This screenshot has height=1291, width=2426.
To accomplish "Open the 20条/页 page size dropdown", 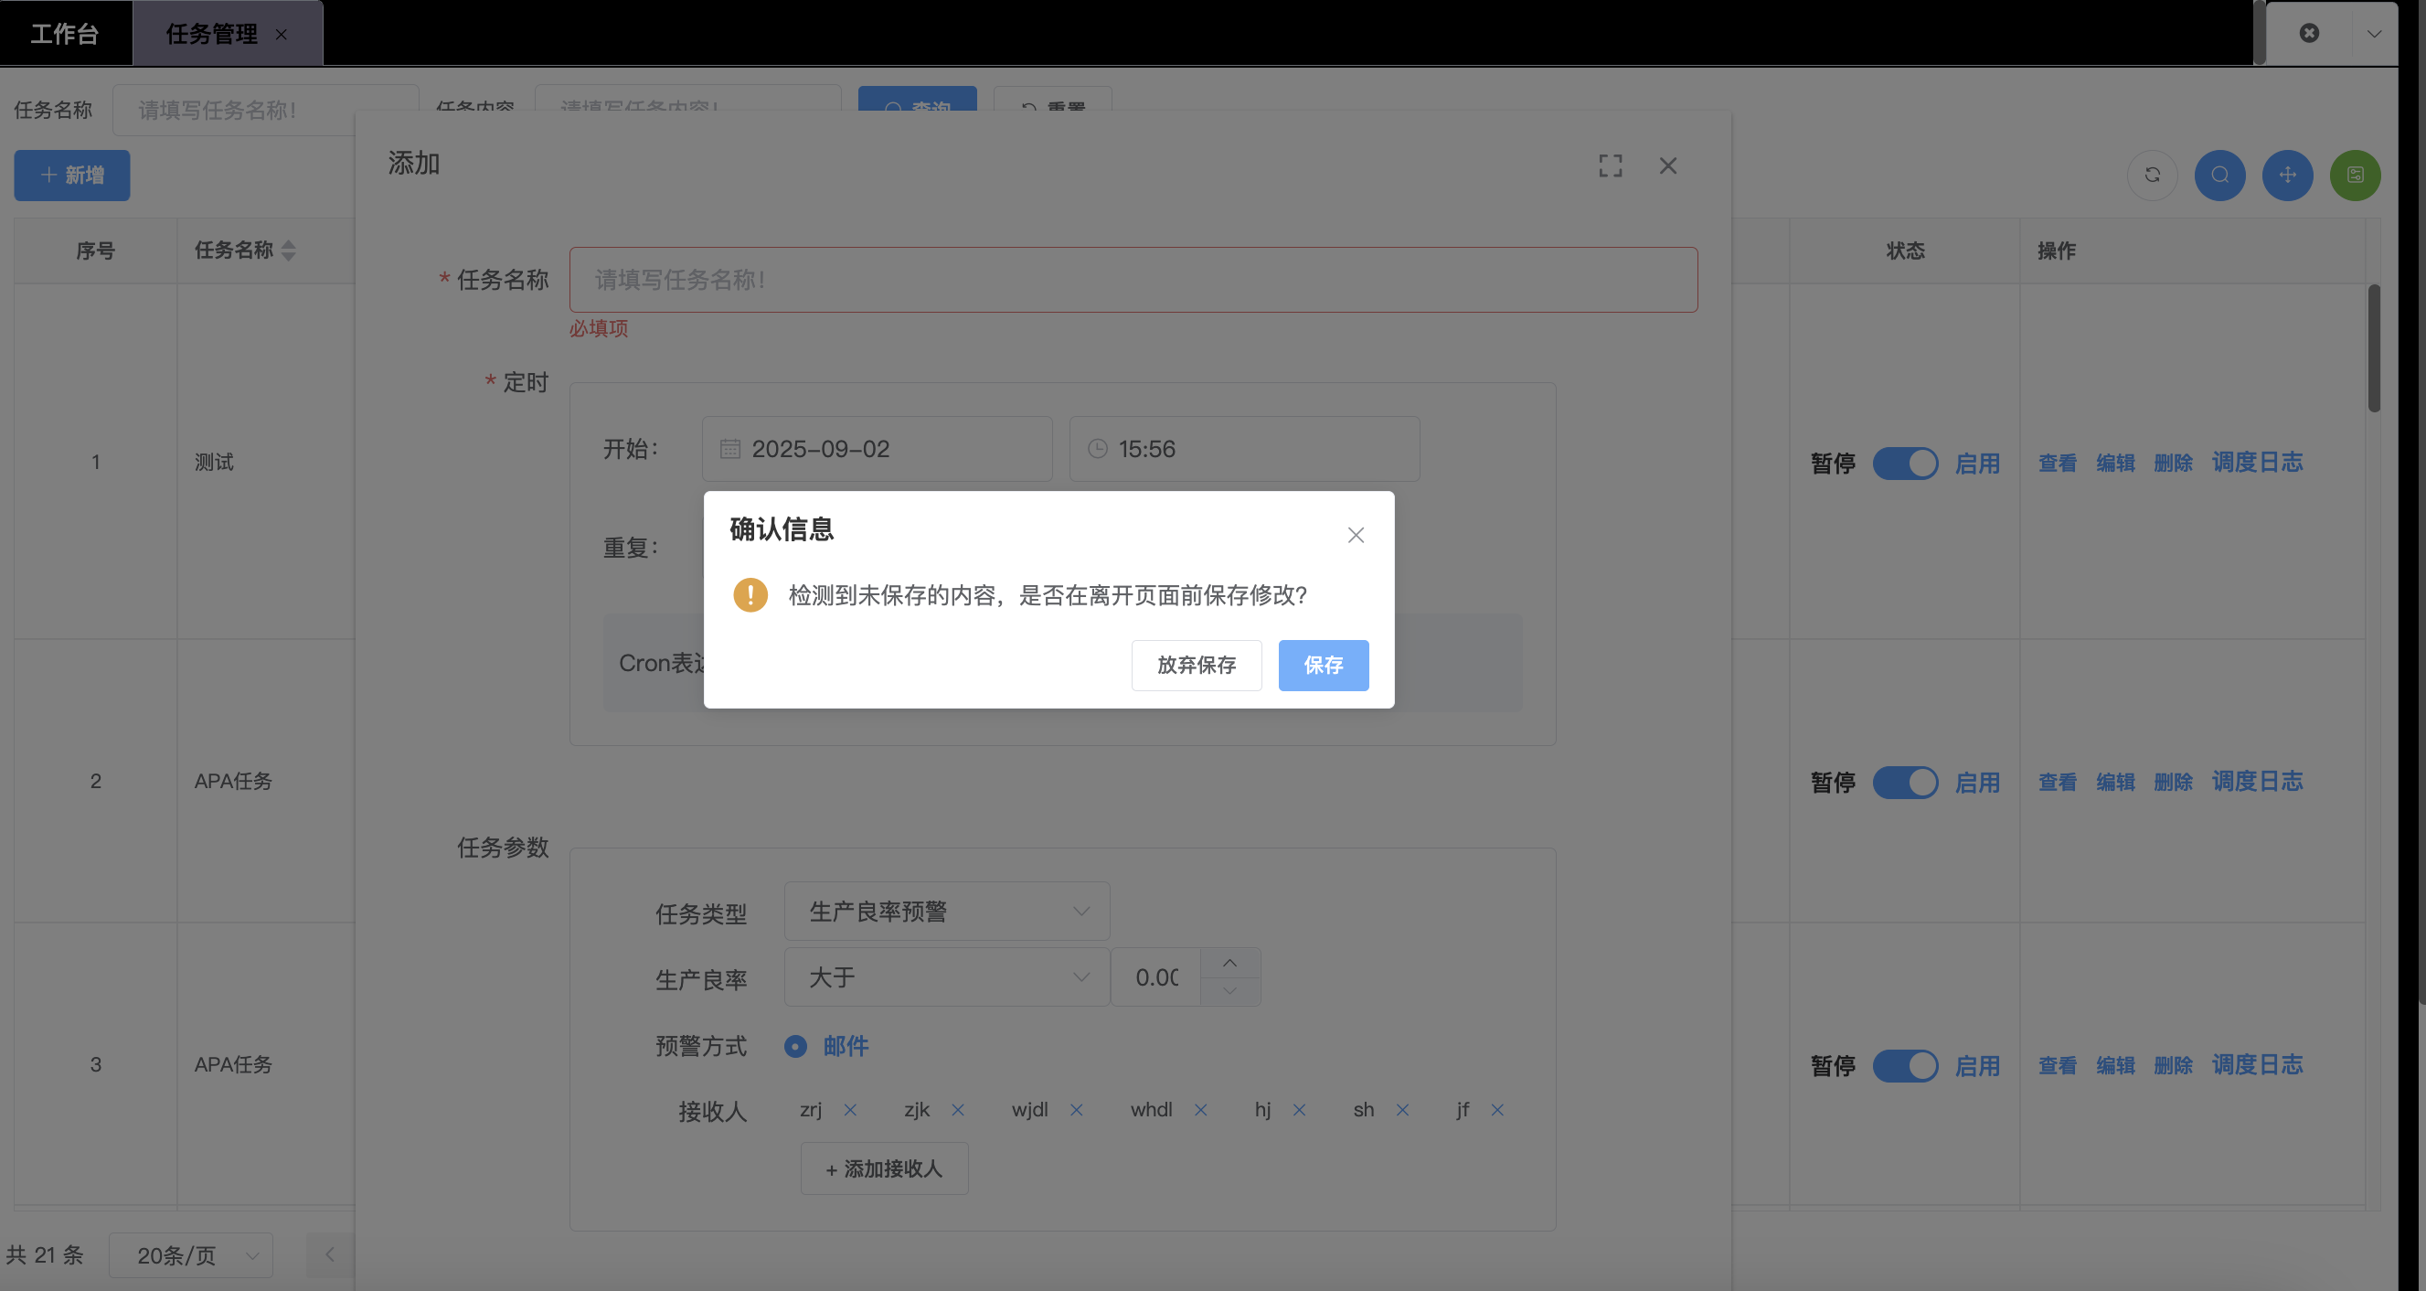I will (191, 1255).
